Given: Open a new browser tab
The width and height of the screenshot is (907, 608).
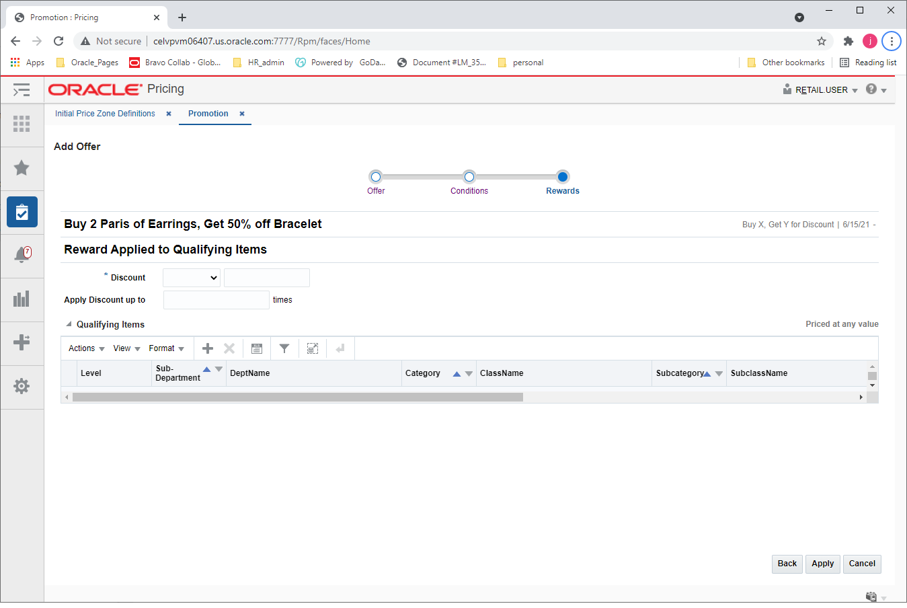Looking at the screenshot, I should 182,17.
